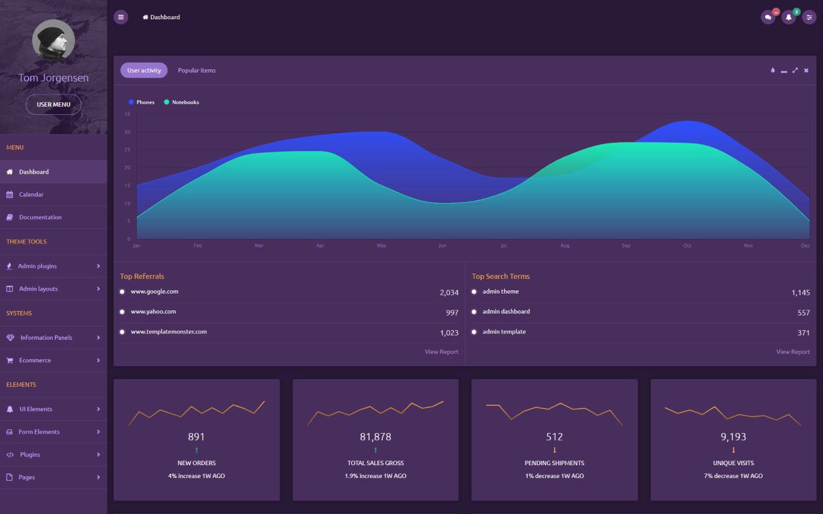Open Dashboard in the sidebar menu
This screenshot has height=514, width=823.
tap(53, 172)
